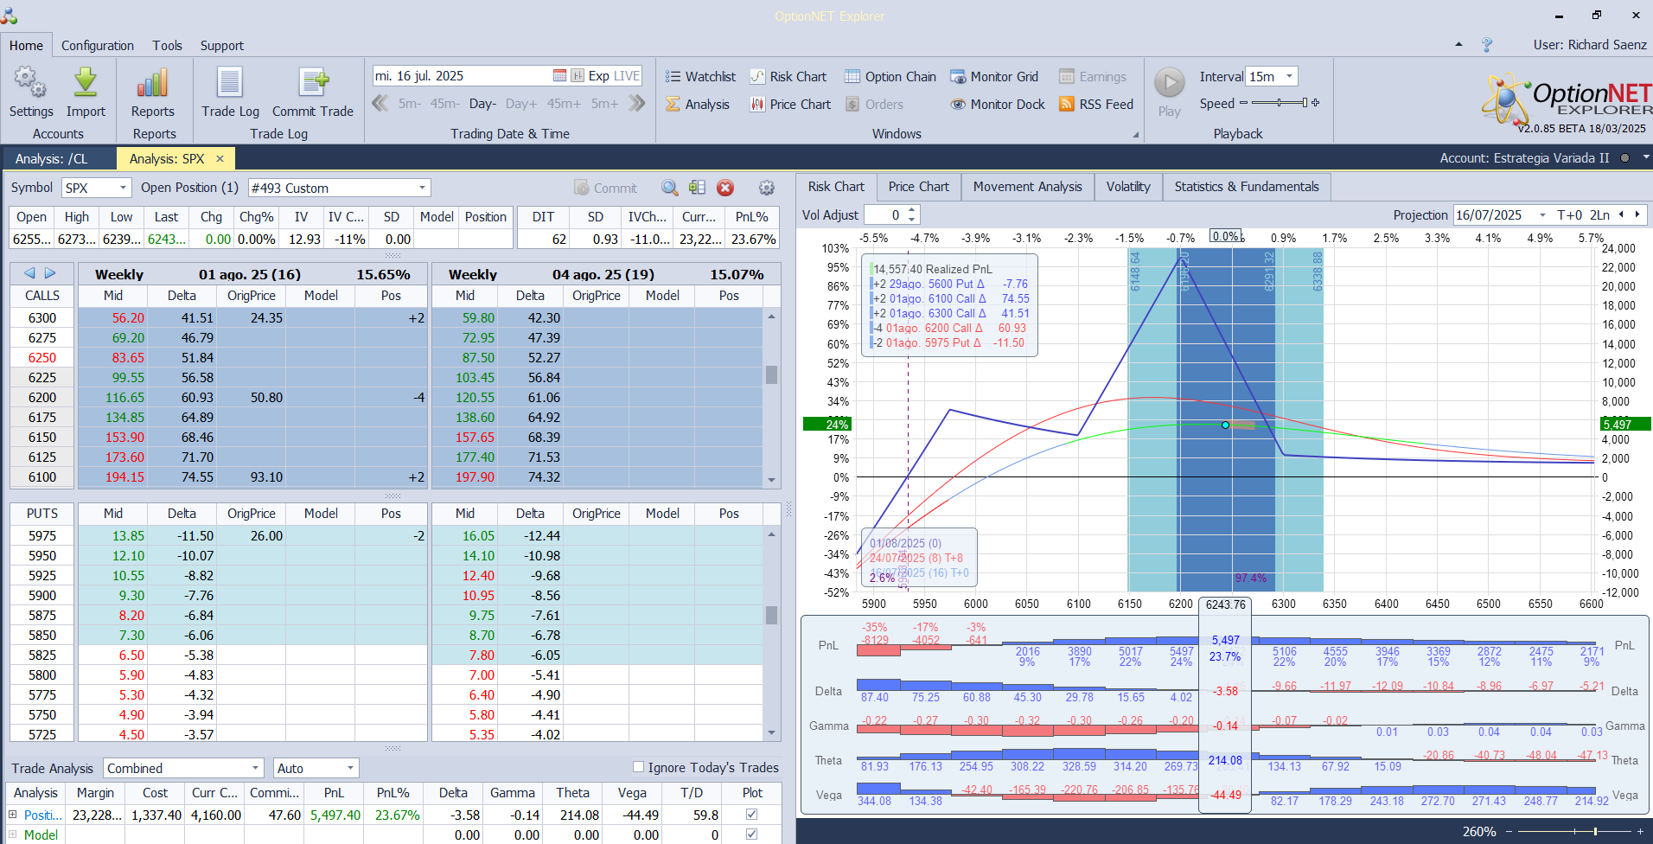Enable Ignore Today's Trades checkbox
Image resolution: width=1653 pixels, height=844 pixels.
pos(639,767)
